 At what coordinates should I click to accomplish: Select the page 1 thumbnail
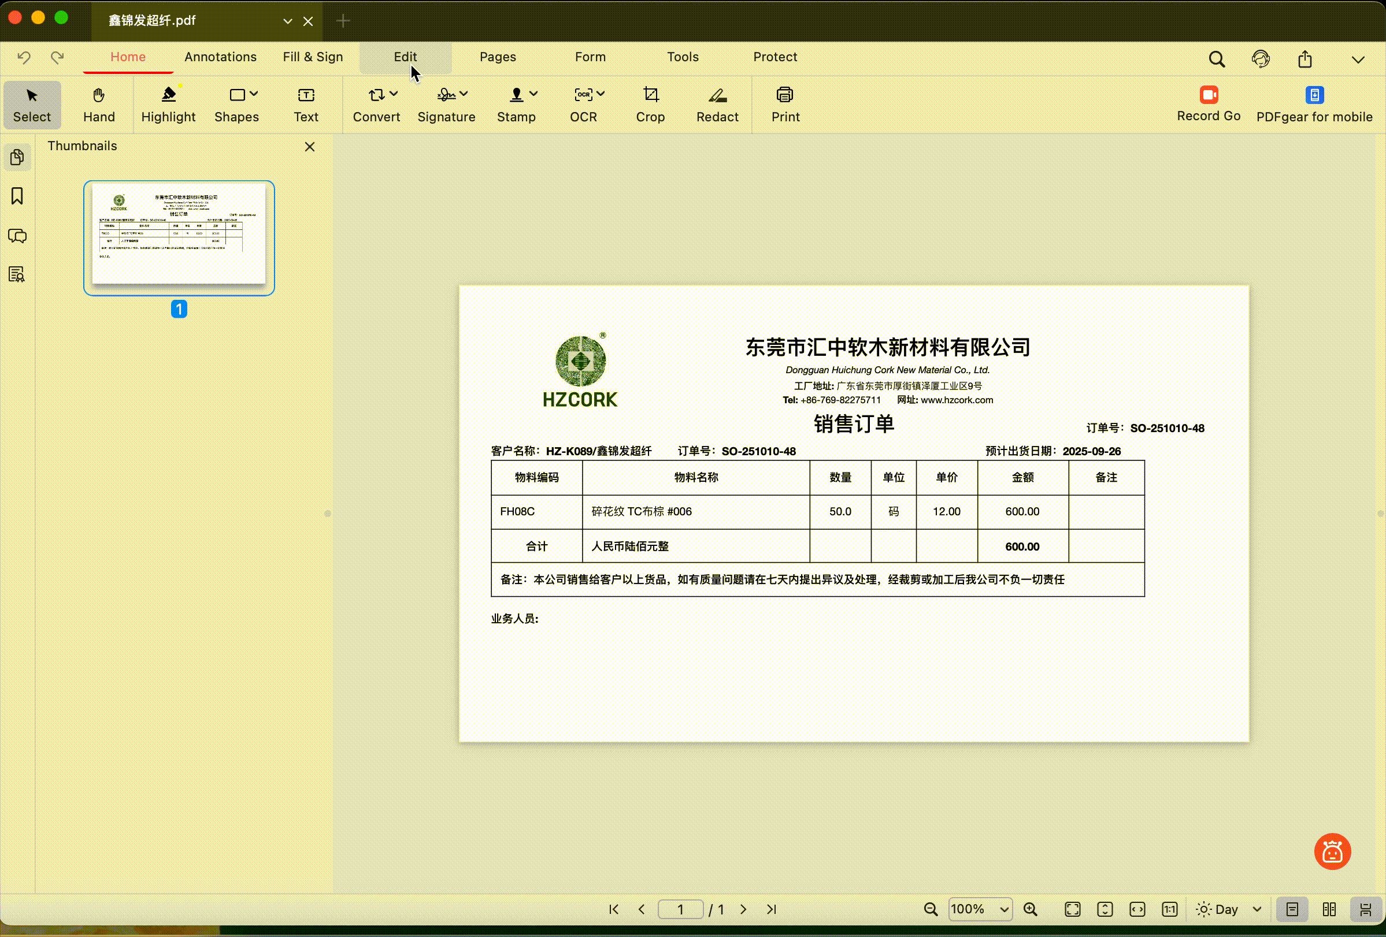pos(179,237)
